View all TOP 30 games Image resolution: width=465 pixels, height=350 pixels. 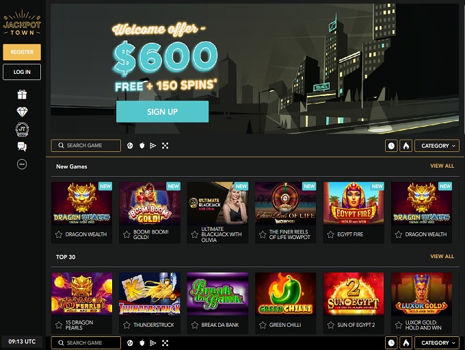(442, 256)
